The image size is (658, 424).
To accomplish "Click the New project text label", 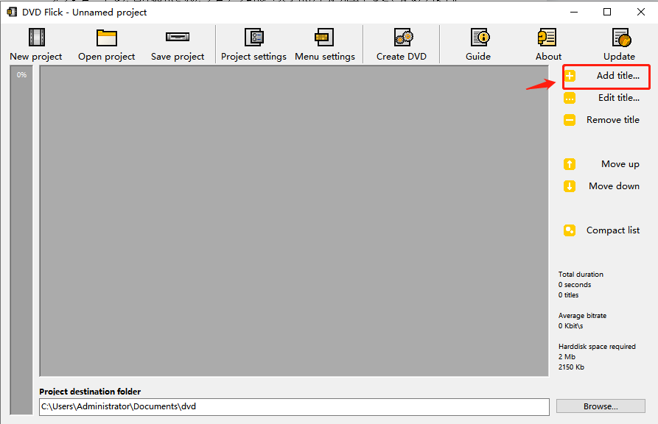I will tap(36, 57).
